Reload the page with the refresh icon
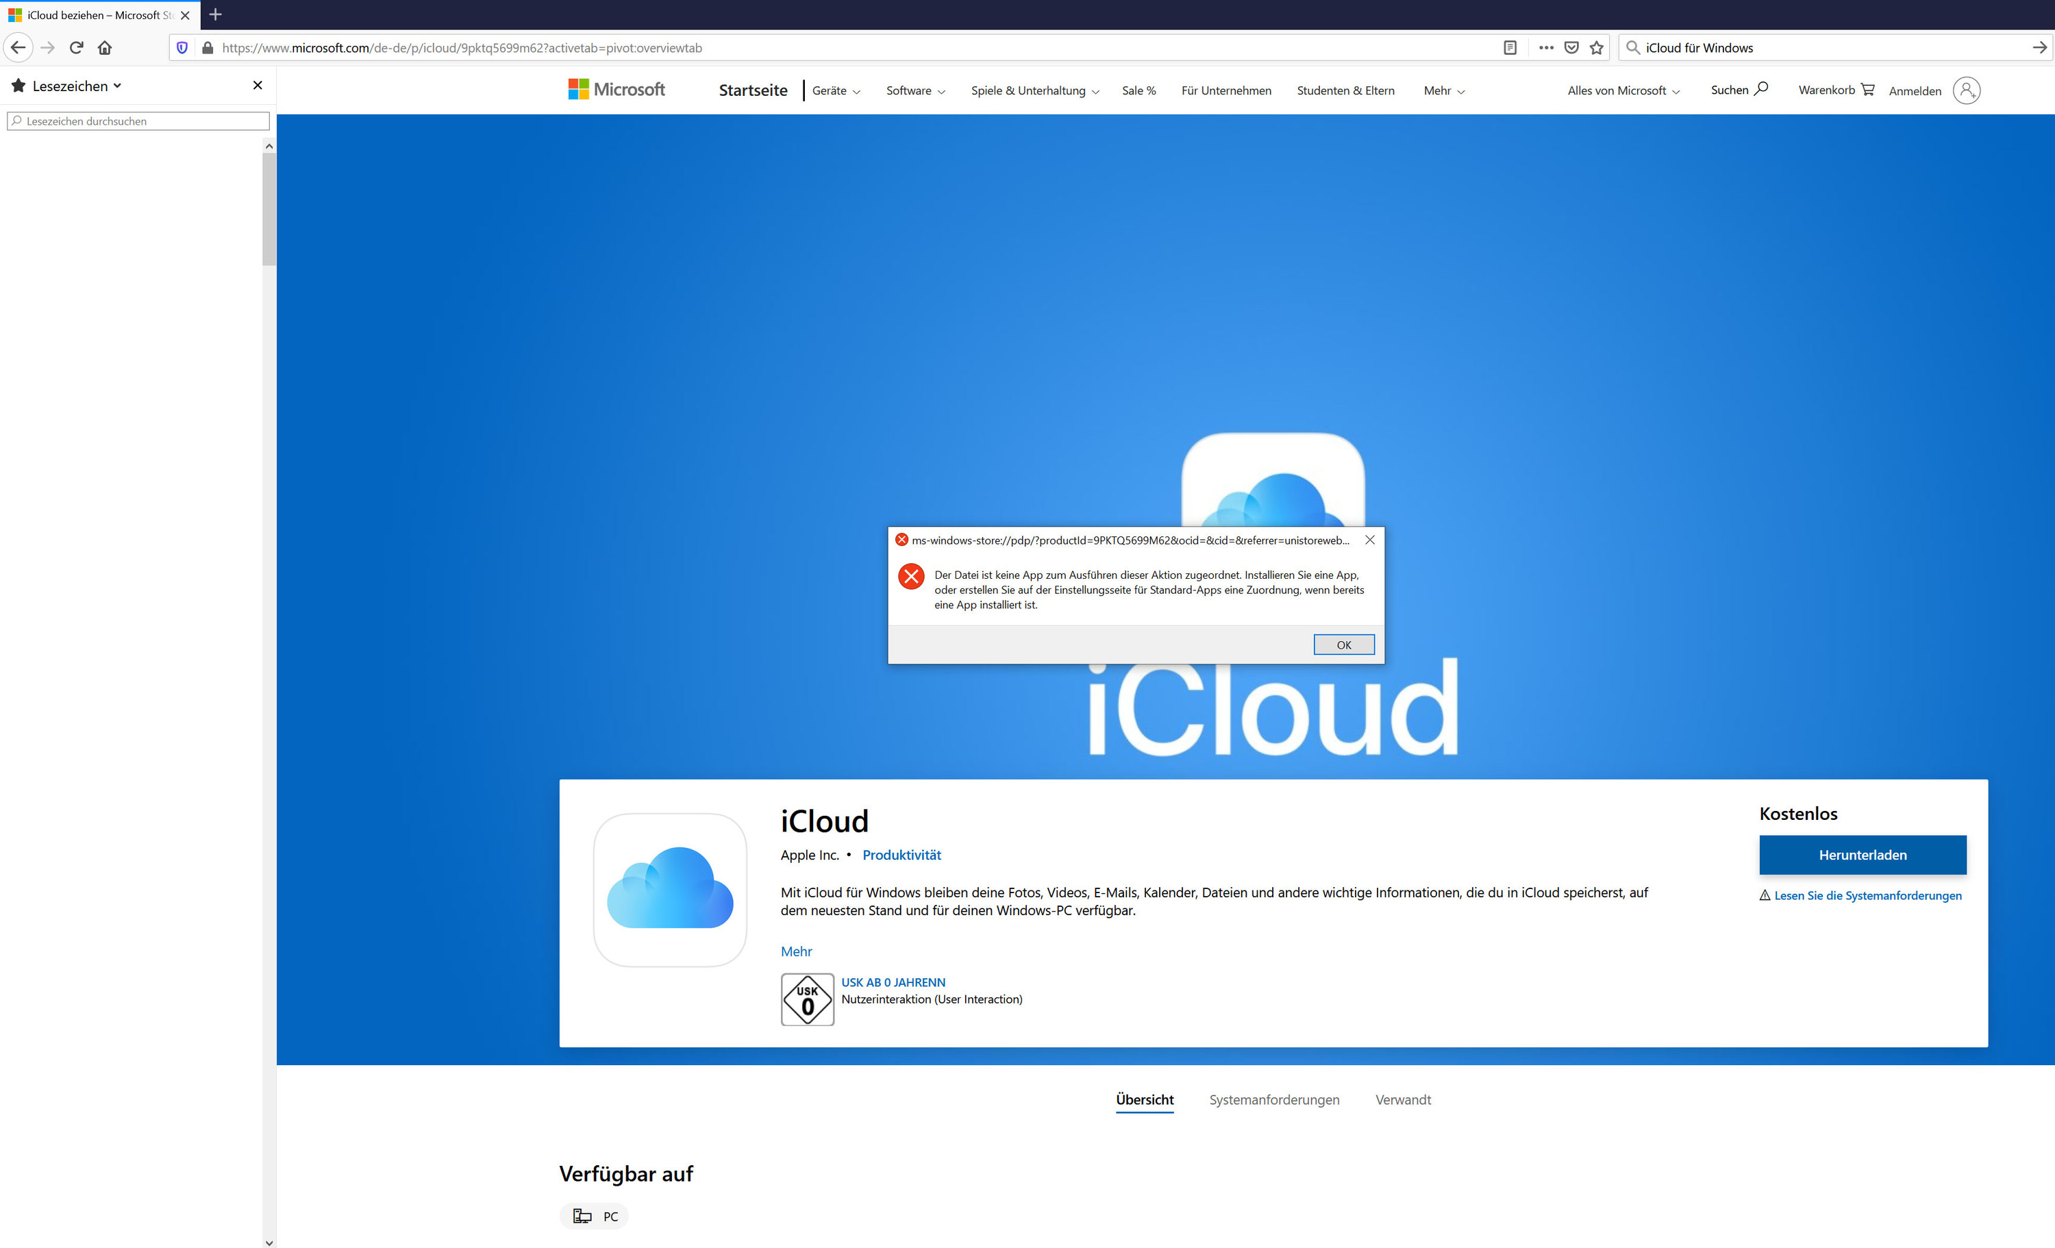 click(x=76, y=47)
